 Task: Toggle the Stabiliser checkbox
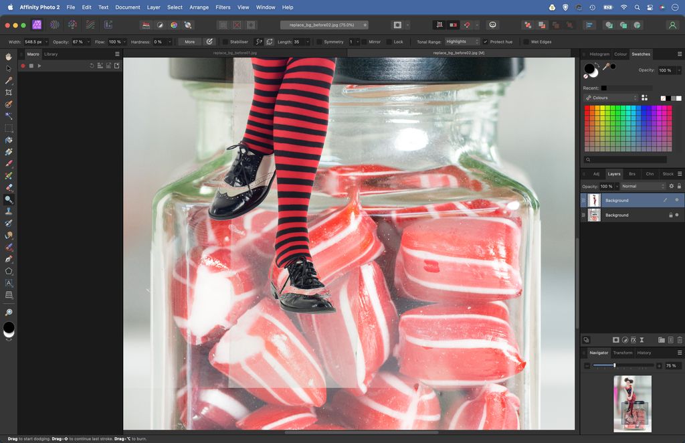click(225, 42)
